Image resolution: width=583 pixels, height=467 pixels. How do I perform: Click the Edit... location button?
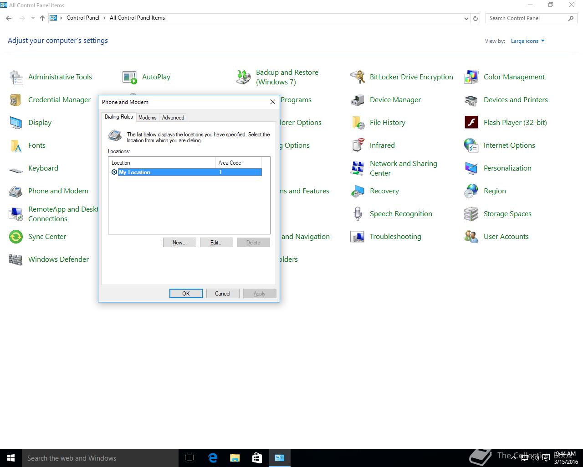[x=216, y=243]
